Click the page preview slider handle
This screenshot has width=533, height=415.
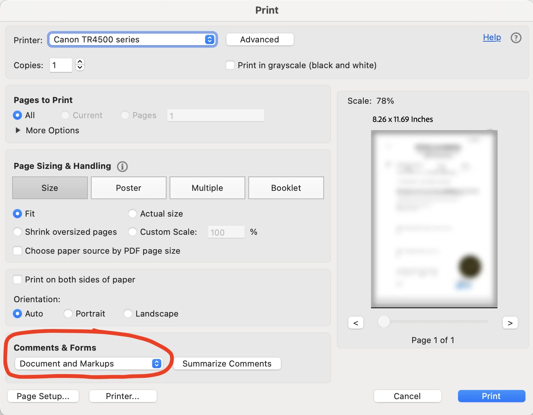[x=384, y=322]
